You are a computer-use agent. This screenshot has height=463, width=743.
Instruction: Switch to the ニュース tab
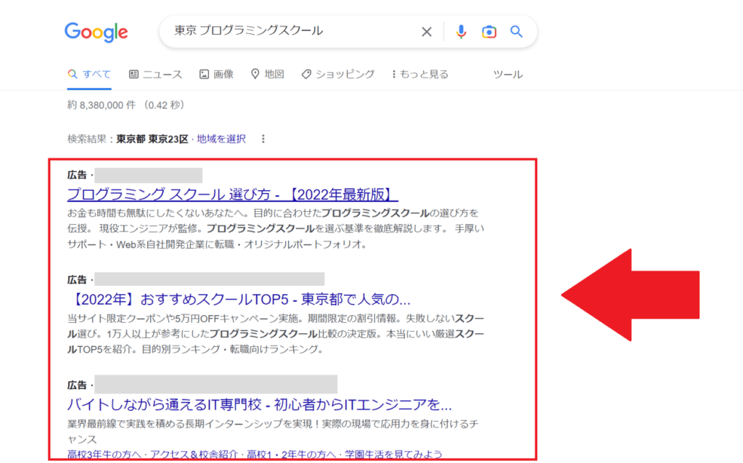[x=155, y=75]
